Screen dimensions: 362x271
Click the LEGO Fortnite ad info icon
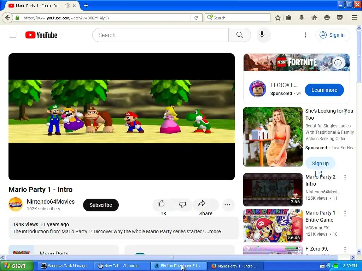click(338, 63)
